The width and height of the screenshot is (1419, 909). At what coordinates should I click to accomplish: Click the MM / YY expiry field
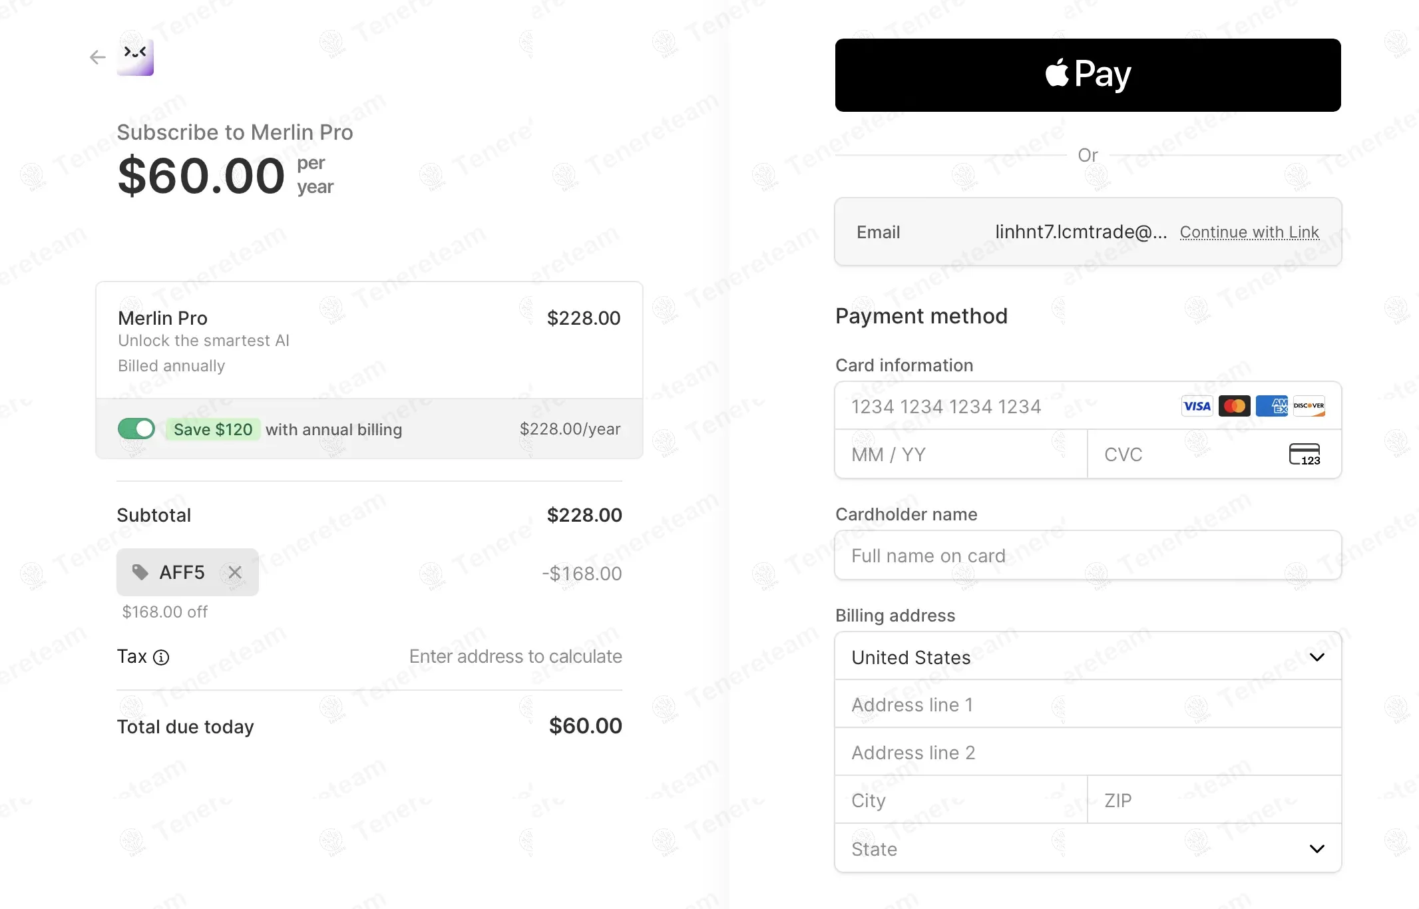click(960, 454)
